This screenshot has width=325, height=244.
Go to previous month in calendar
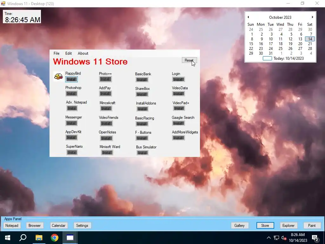coord(248,17)
